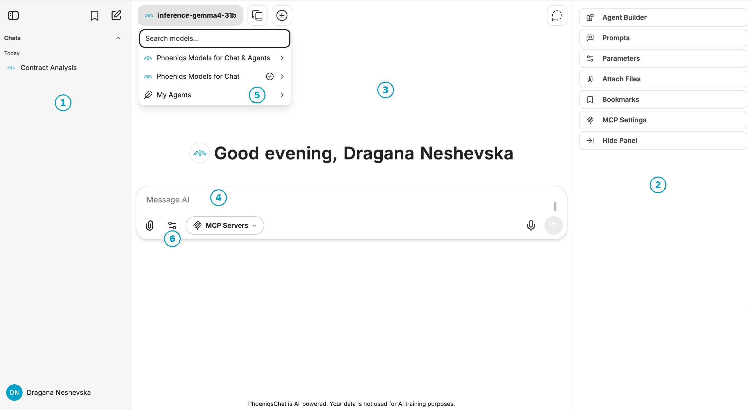The image size is (752, 410).
Task: Open Attach Files in right panel
Action: [x=663, y=79]
